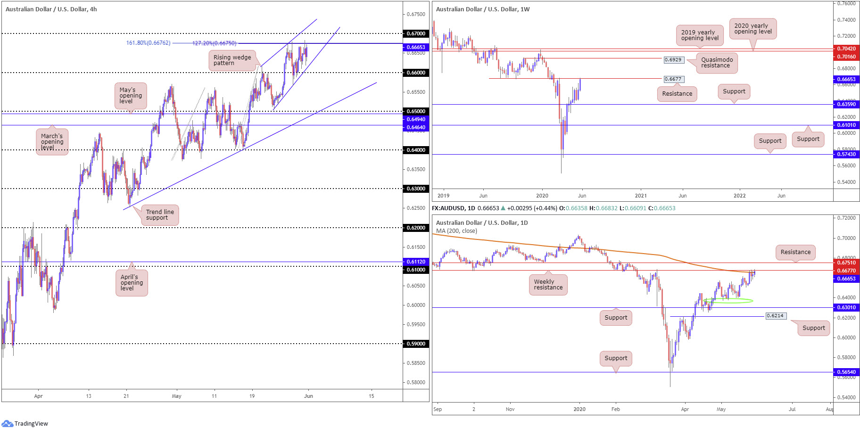Click the 0.6677 price label
Viewport: 860px width, 428px height.
[x=673, y=79]
